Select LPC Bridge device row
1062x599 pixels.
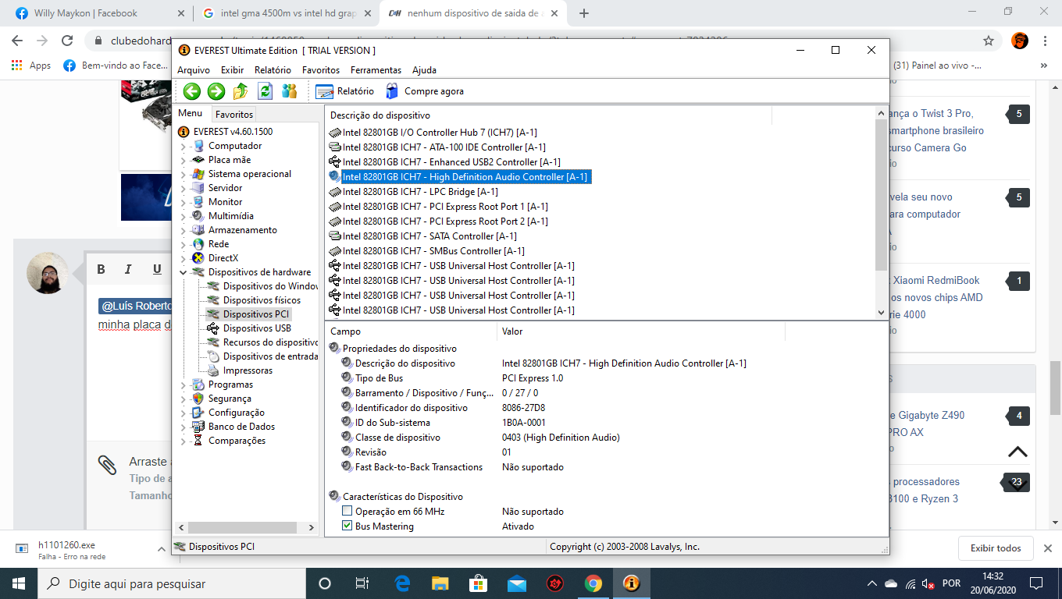pos(420,192)
